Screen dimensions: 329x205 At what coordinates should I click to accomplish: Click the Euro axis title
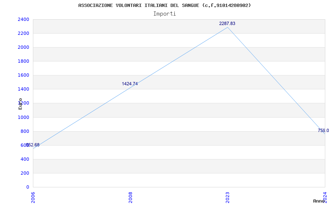(x=20, y=104)
